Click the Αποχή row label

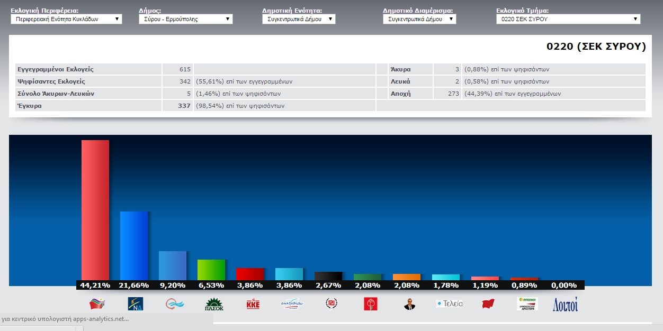[x=400, y=94]
